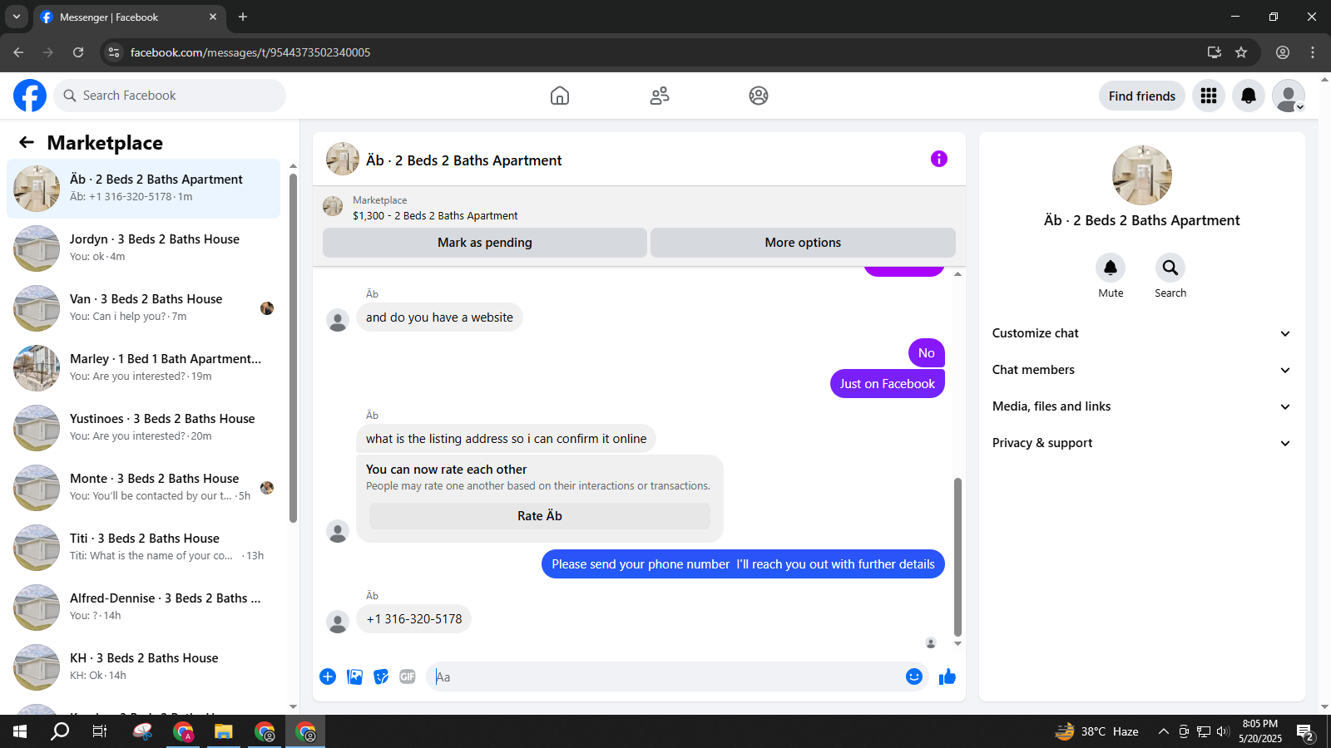Open the Menu grid icon
1331x748 pixels.
point(1209,96)
